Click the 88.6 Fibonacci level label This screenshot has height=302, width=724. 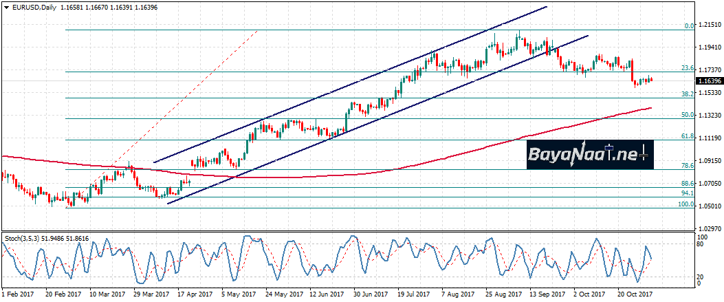686,184
